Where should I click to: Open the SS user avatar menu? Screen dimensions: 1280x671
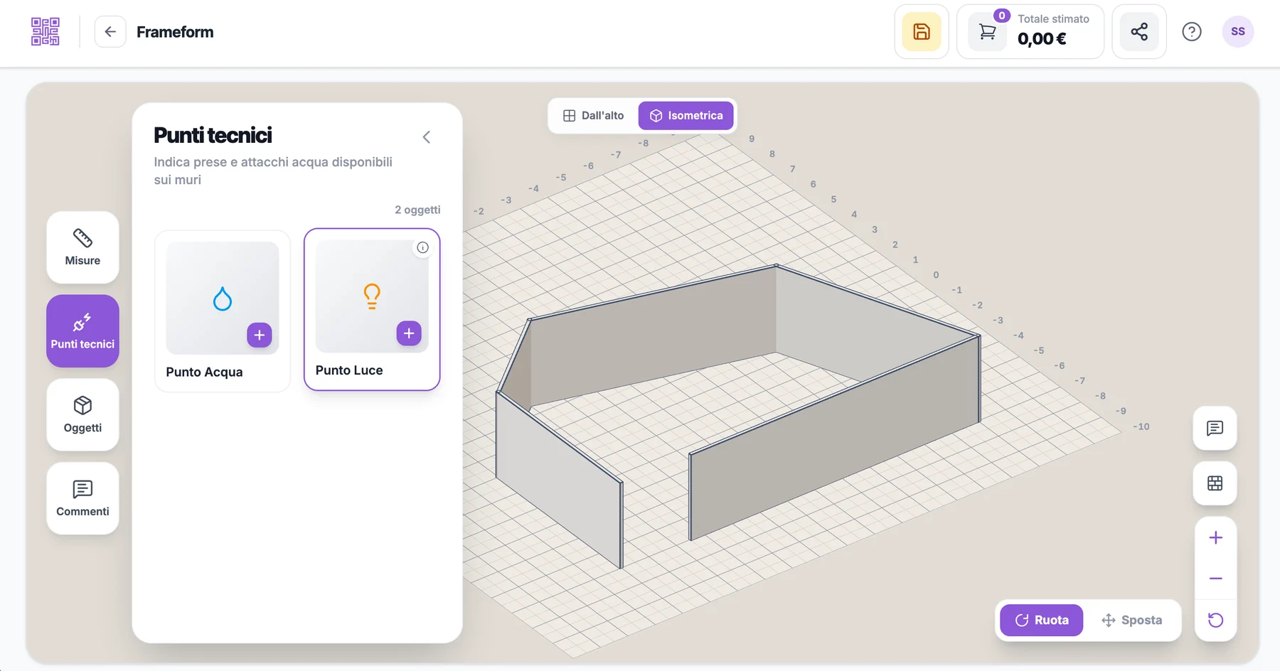(x=1238, y=32)
